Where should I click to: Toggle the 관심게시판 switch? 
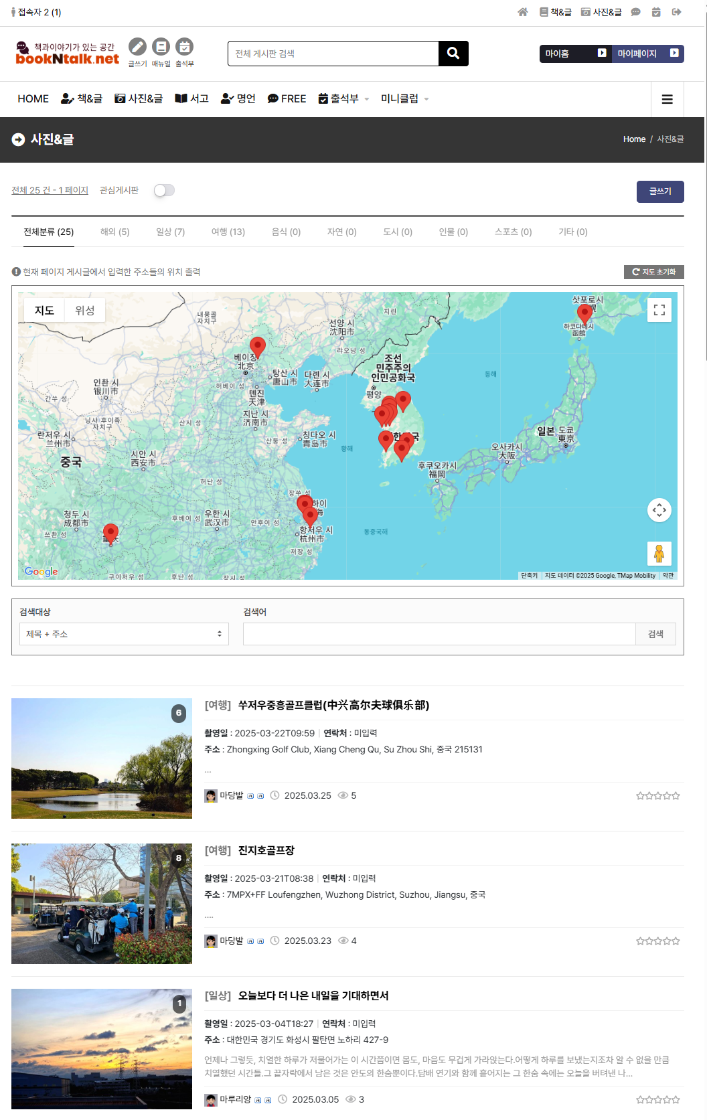click(x=164, y=191)
